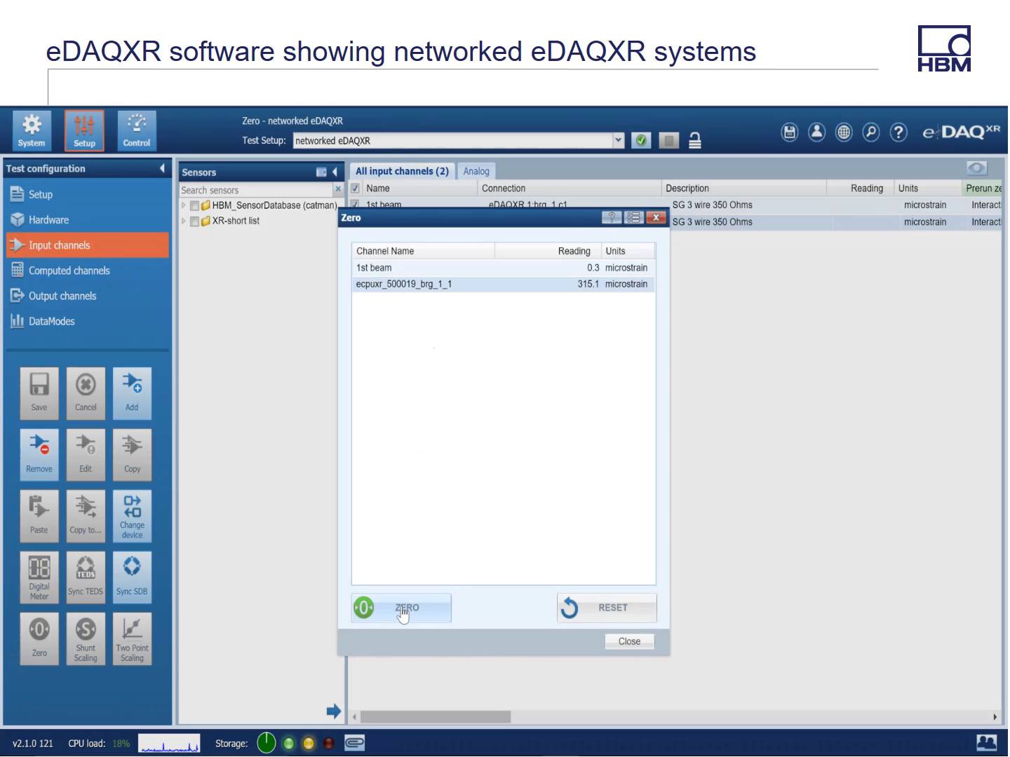Paste channel from clipboard

(39, 516)
